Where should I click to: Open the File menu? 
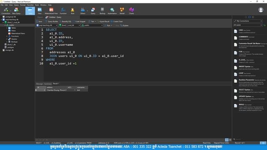tap(2, 5)
